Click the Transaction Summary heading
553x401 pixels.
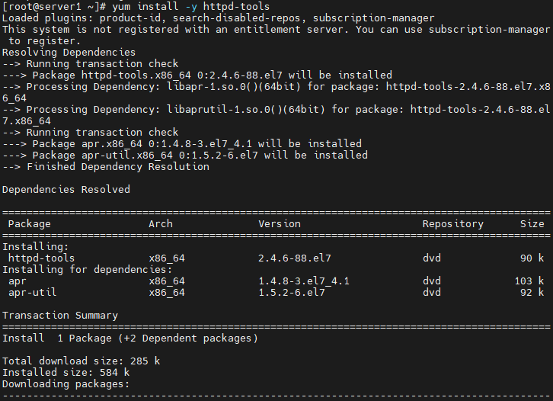[x=60, y=315]
